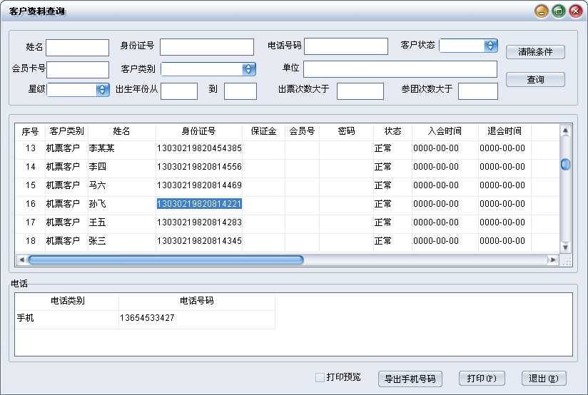Click the 导出手机号码 button

[x=410, y=379]
